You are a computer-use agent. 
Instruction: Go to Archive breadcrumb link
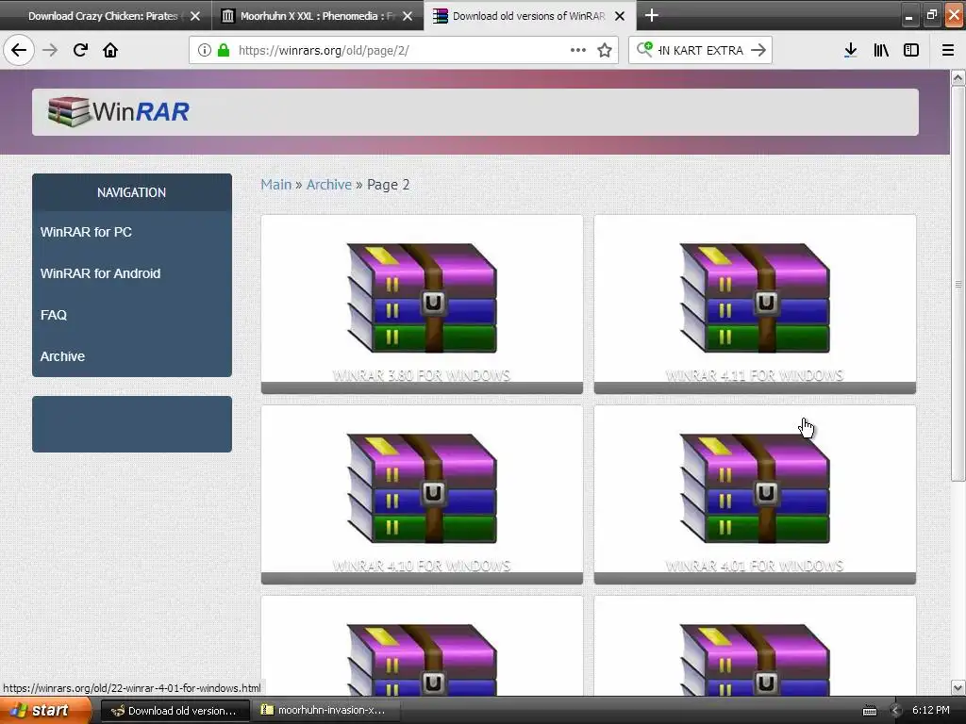329,185
